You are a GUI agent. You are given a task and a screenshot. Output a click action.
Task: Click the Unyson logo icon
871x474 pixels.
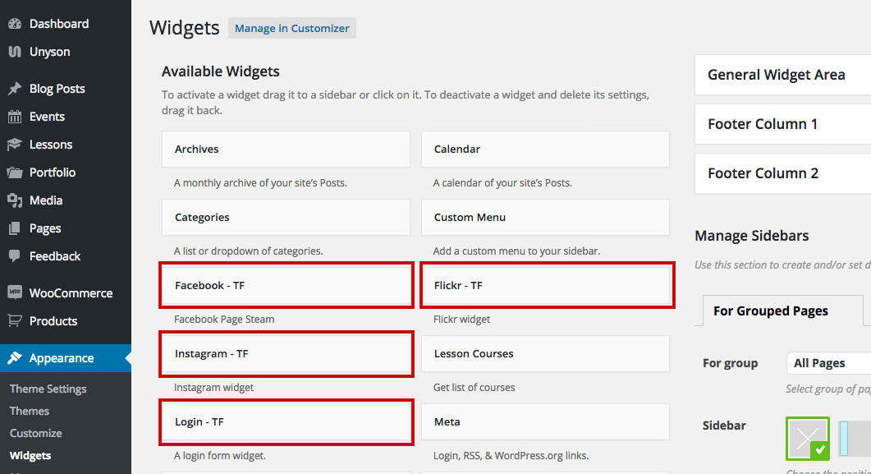coord(15,52)
